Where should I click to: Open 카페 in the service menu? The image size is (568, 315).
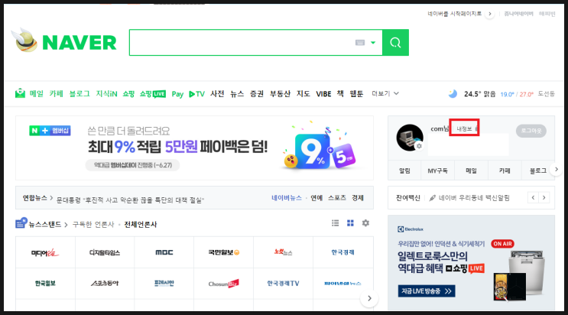pyautogui.click(x=56, y=94)
